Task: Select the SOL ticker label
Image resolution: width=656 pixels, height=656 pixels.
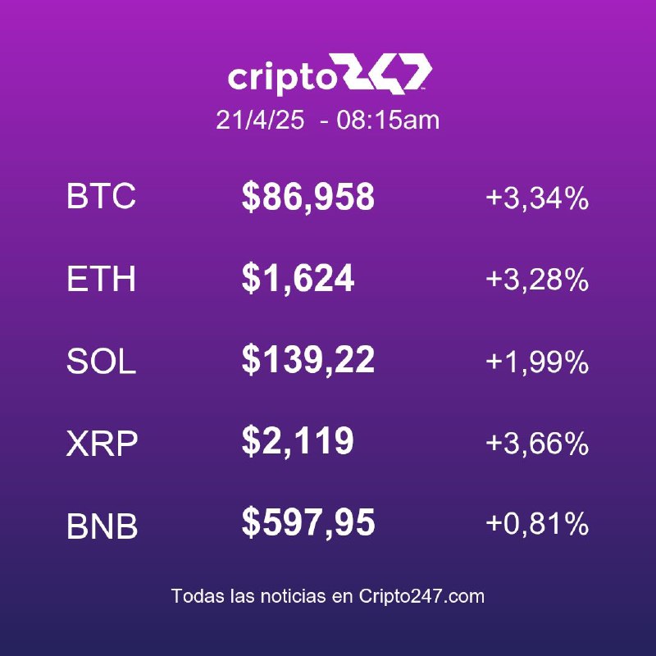Action: [101, 361]
